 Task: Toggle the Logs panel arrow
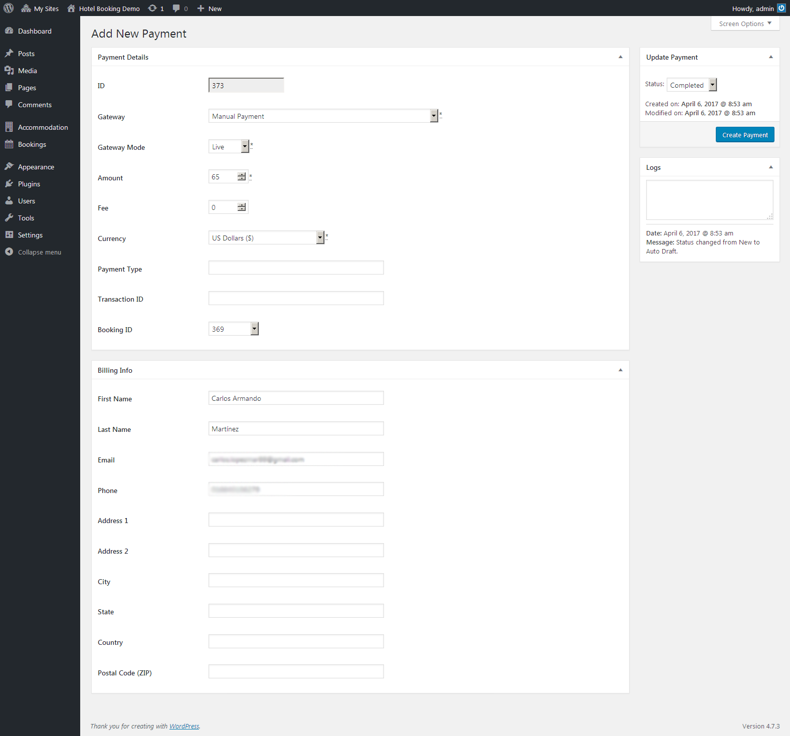click(770, 167)
